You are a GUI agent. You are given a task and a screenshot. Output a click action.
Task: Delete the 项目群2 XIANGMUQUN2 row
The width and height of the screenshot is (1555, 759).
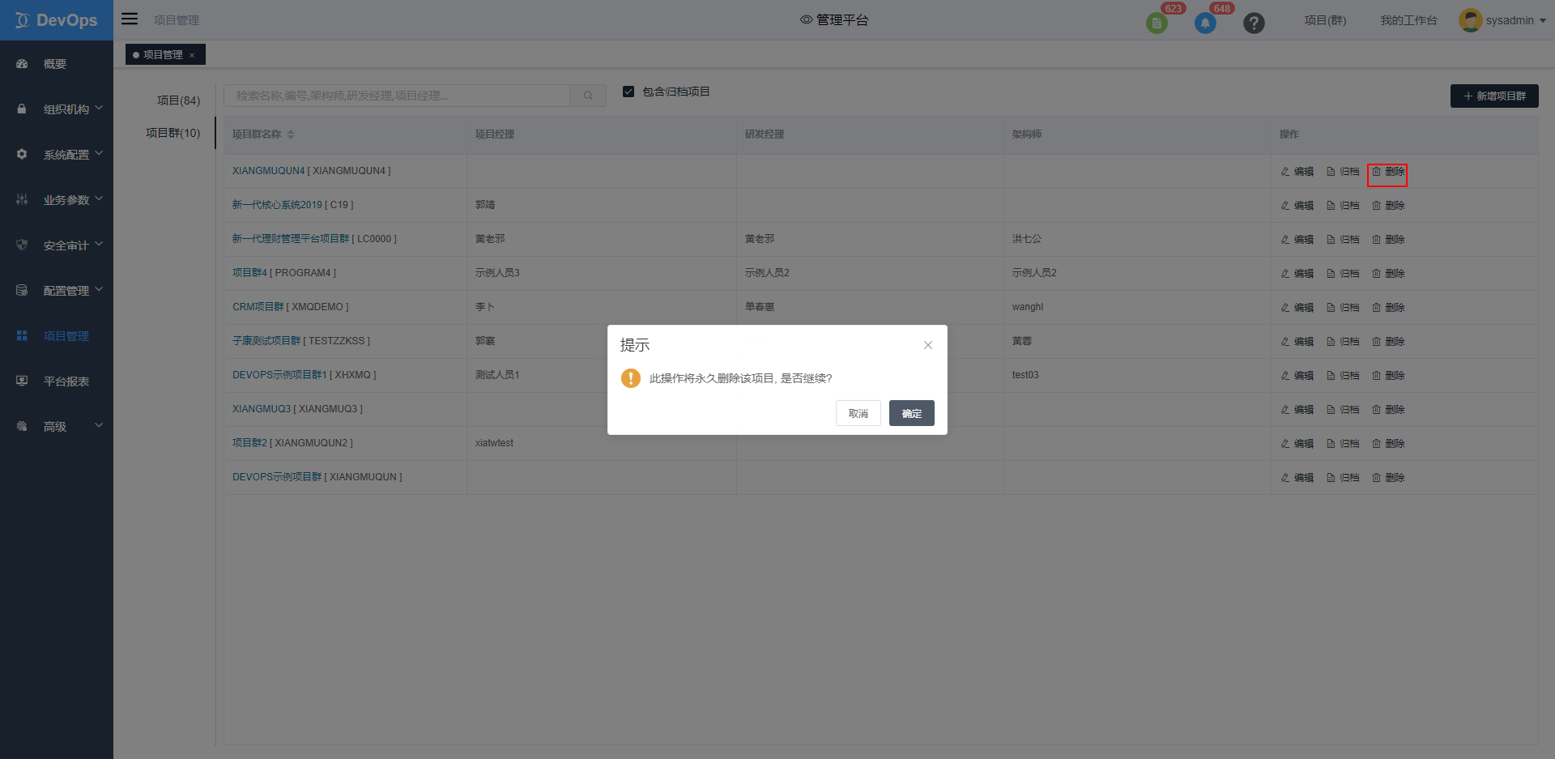pos(1387,444)
